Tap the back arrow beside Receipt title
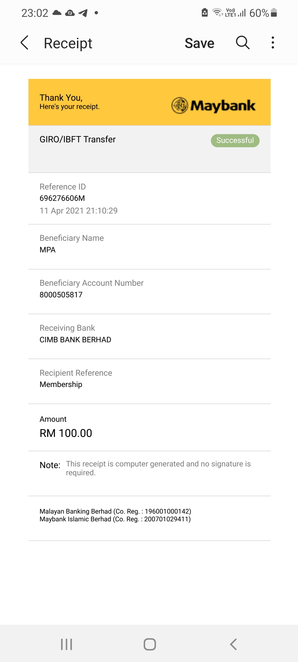 pyautogui.click(x=25, y=43)
